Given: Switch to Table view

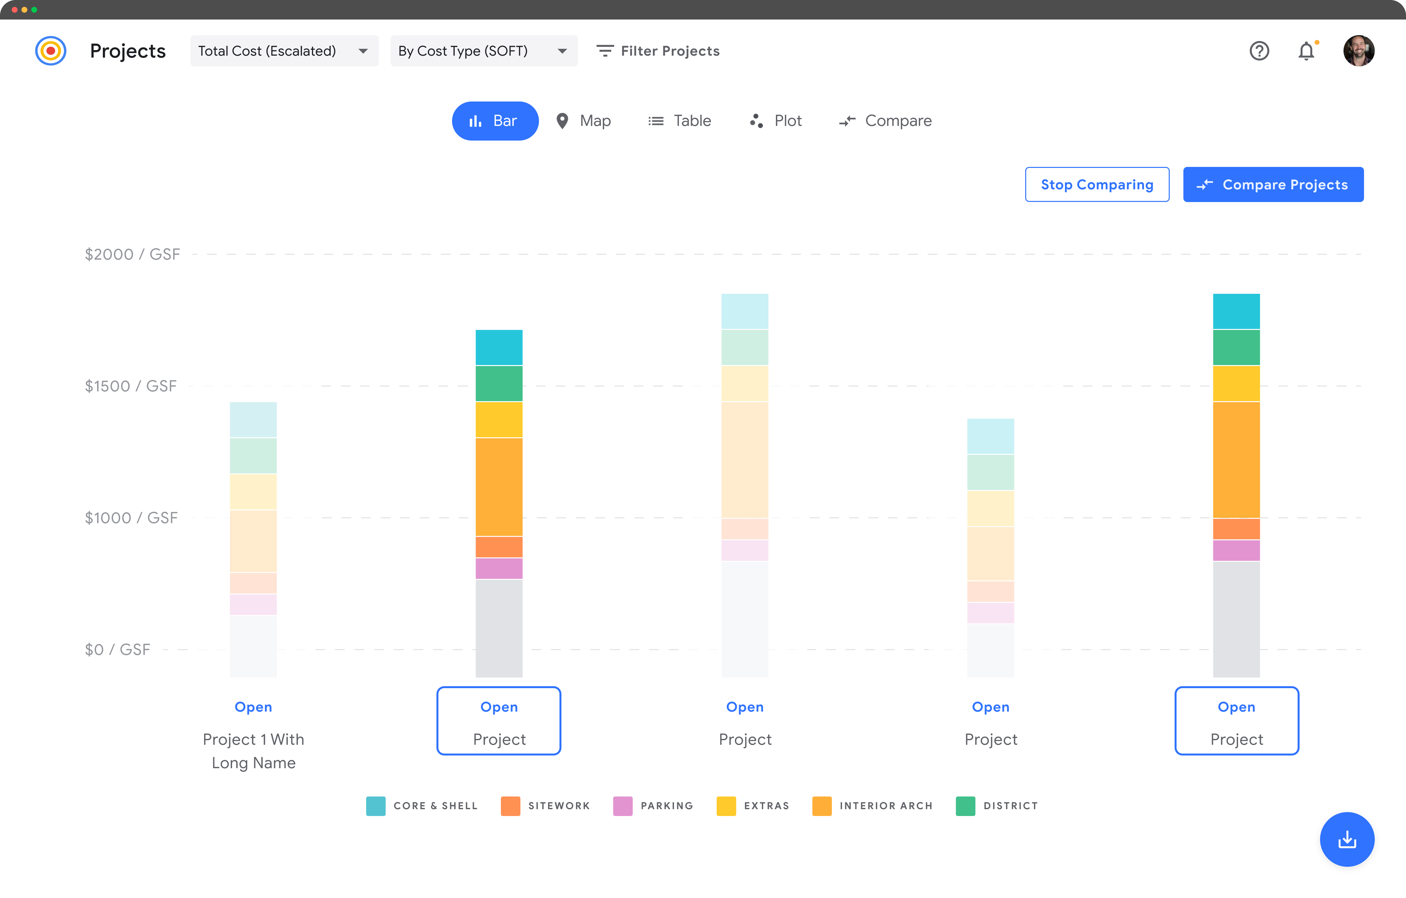Looking at the screenshot, I should 681,120.
